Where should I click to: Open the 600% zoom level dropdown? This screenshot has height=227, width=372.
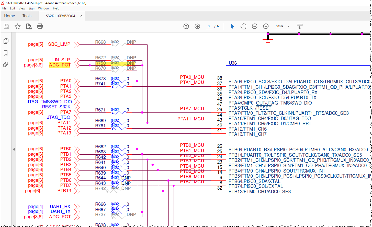[x=288, y=26]
